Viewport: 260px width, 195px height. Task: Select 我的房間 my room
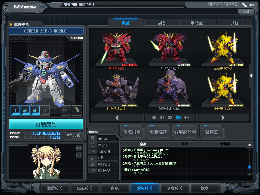pyautogui.click(x=144, y=188)
